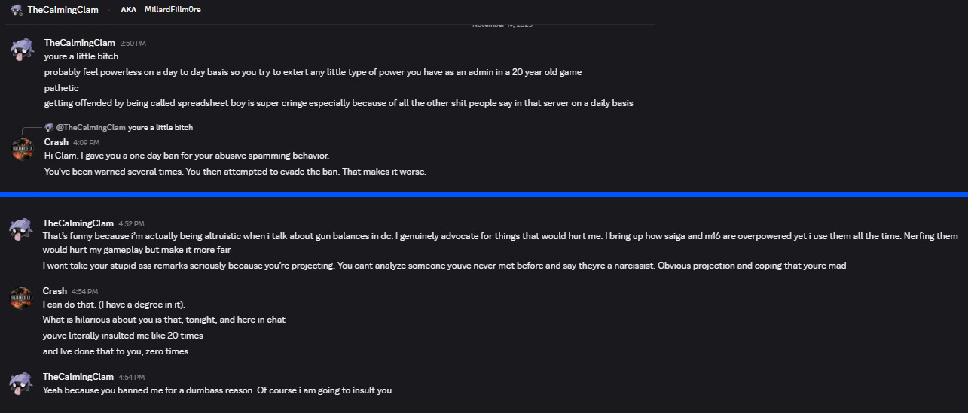Image resolution: width=968 pixels, height=413 pixels.
Task: Click Crash's avatar on the 4:54 PM message
Action: tap(20, 298)
